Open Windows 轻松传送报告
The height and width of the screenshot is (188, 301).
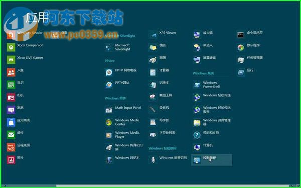[x=212, y=110]
